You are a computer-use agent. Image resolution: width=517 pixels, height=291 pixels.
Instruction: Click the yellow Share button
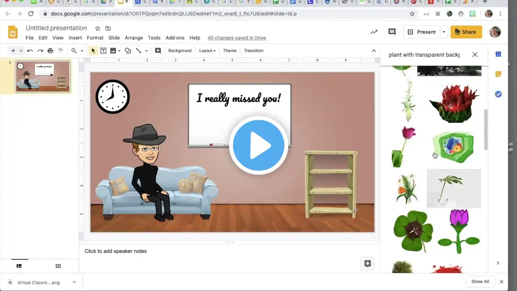[466, 32]
